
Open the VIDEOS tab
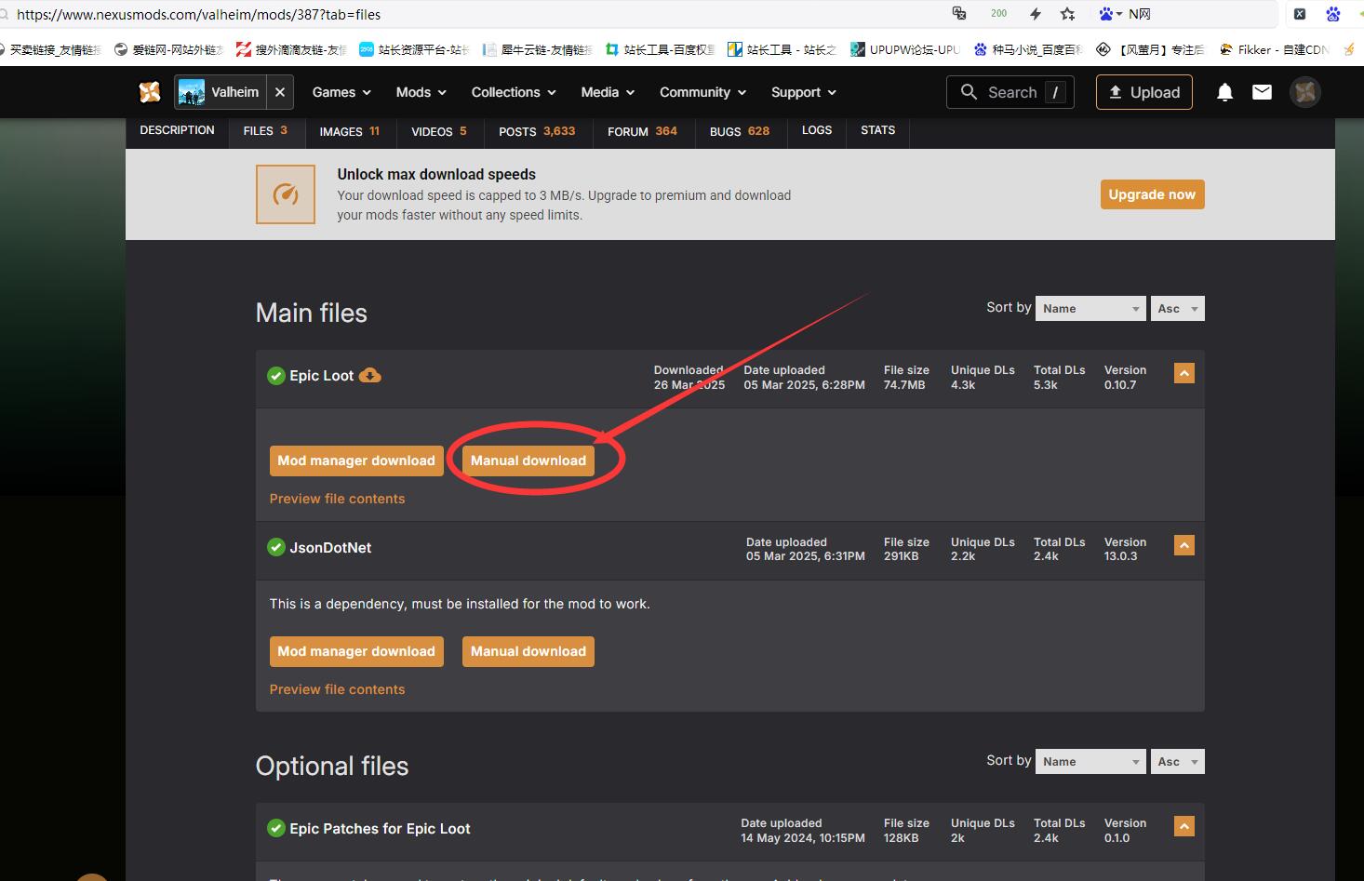click(439, 131)
